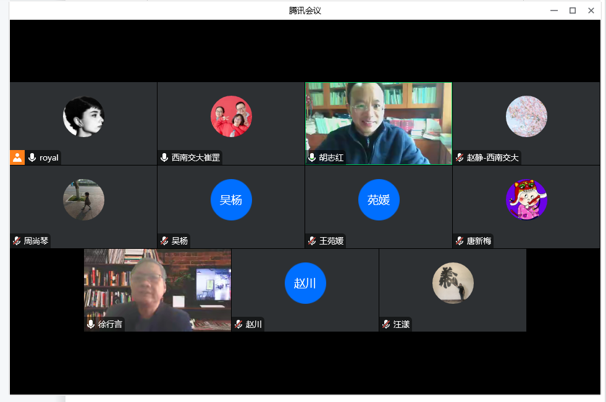606x402 pixels.
Task: Select the blue 赵川 avatar circle
Action: click(x=305, y=283)
